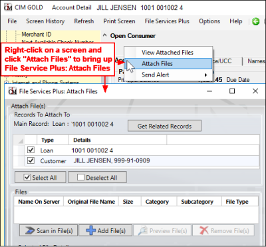Click the Size column header

click(130, 202)
